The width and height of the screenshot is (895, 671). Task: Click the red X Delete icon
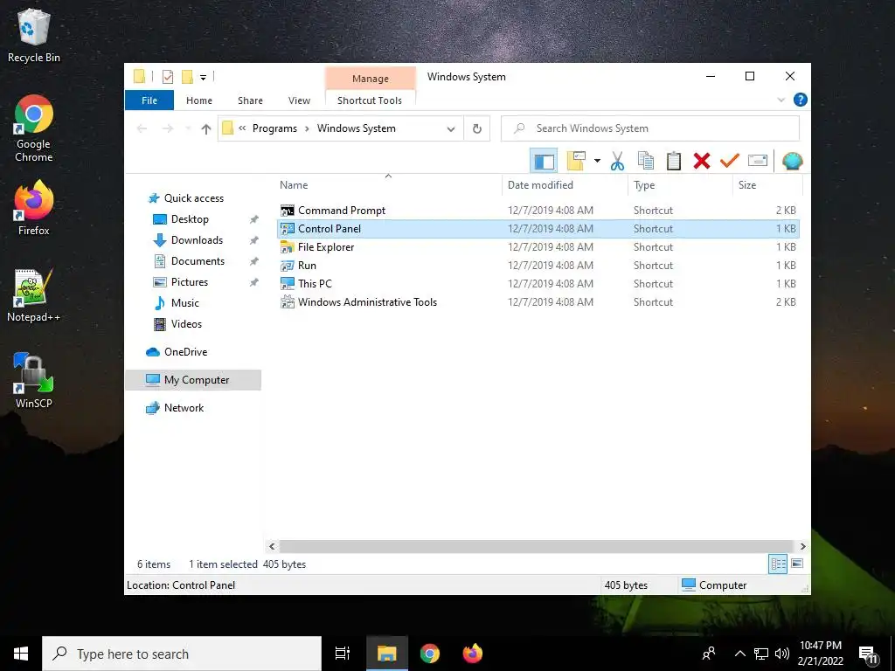(702, 161)
